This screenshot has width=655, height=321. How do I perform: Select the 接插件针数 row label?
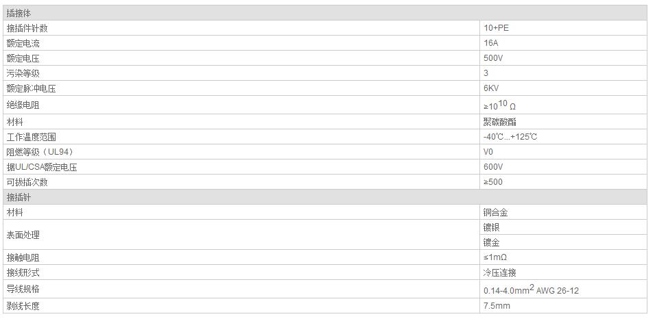tap(27, 28)
